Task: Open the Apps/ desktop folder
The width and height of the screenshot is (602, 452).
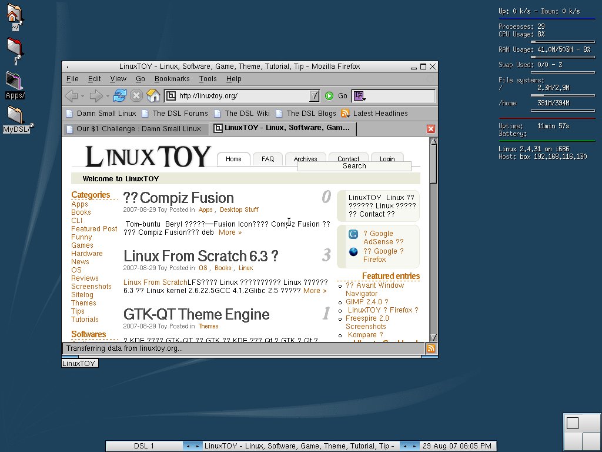Action: click(15, 86)
